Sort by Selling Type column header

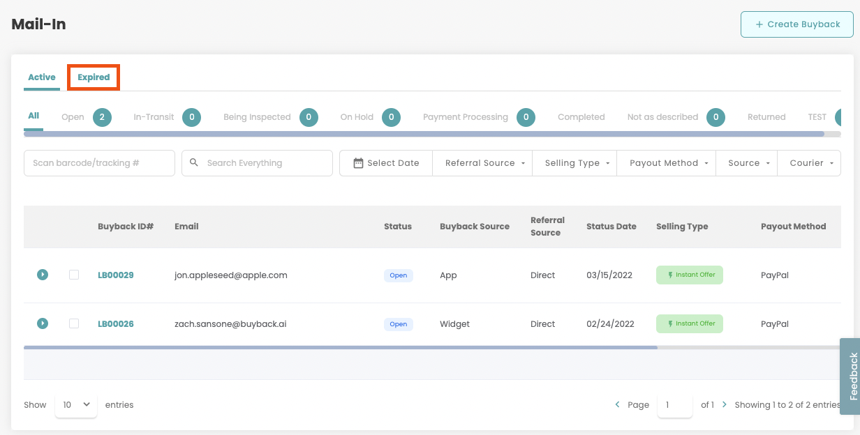(682, 227)
